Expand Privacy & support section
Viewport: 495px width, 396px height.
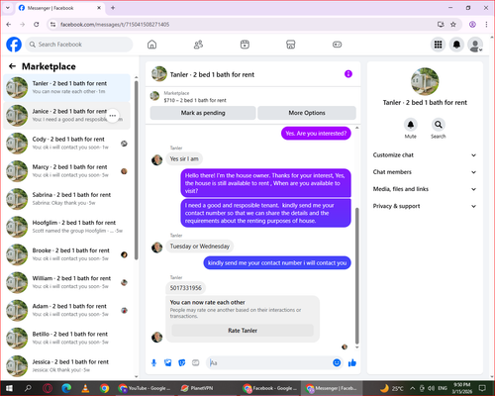[x=425, y=206]
